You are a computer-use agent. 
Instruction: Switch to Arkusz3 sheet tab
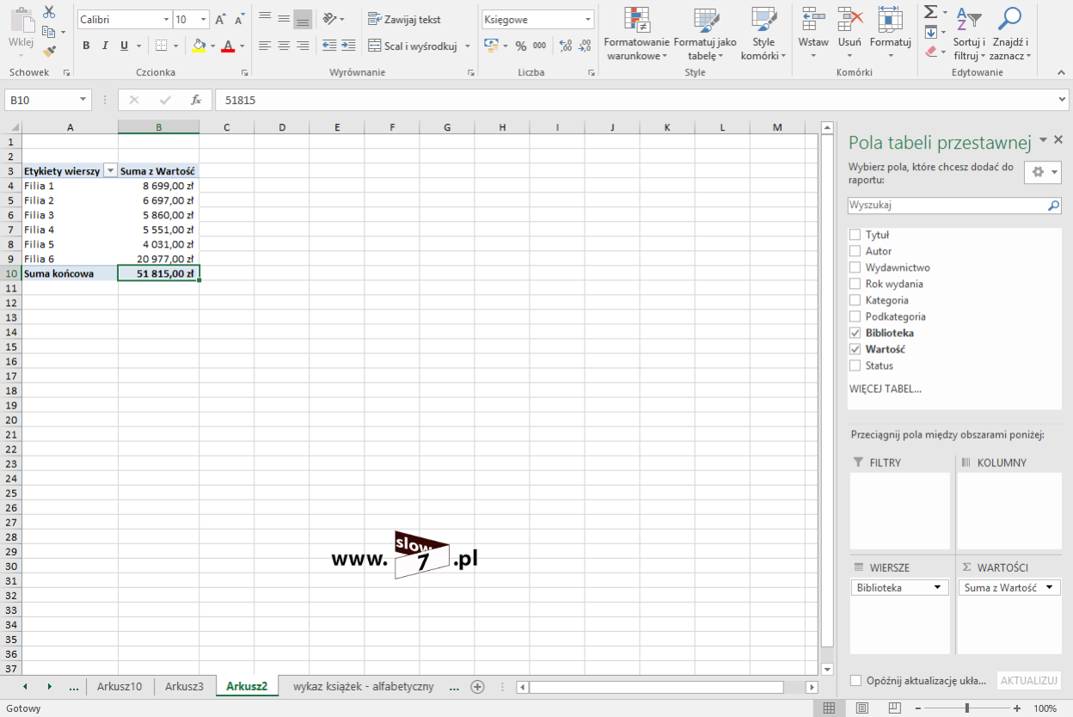(x=184, y=686)
